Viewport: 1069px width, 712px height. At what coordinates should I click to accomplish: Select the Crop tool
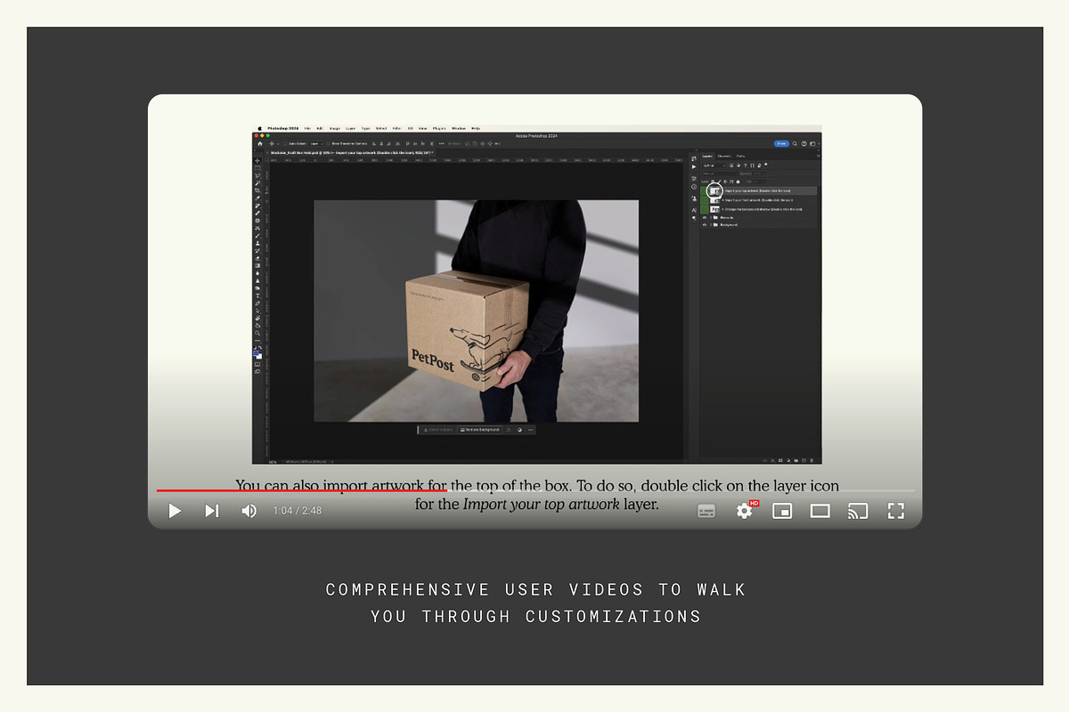(x=257, y=190)
